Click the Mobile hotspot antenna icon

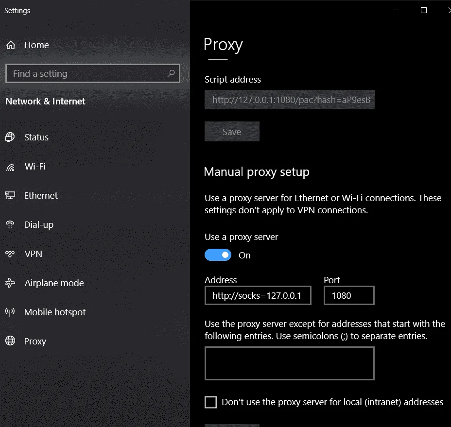(10, 312)
